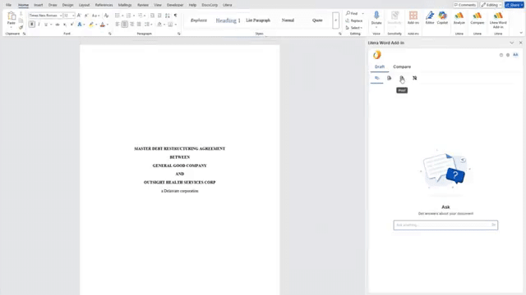Open the paragraph Shading color picker
The height and width of the screenshot is (295, 526).
click(x=160, y=25)
